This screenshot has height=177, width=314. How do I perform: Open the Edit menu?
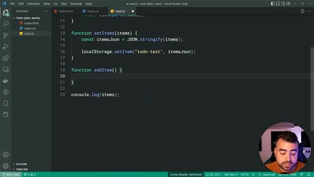tap(21, 3)
